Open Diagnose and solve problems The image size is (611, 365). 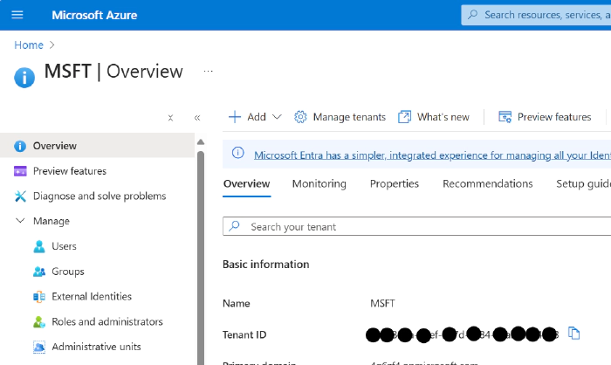pos(99,196)
